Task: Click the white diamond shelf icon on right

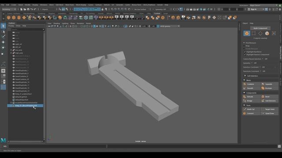Action: click(x=214, y=18)
